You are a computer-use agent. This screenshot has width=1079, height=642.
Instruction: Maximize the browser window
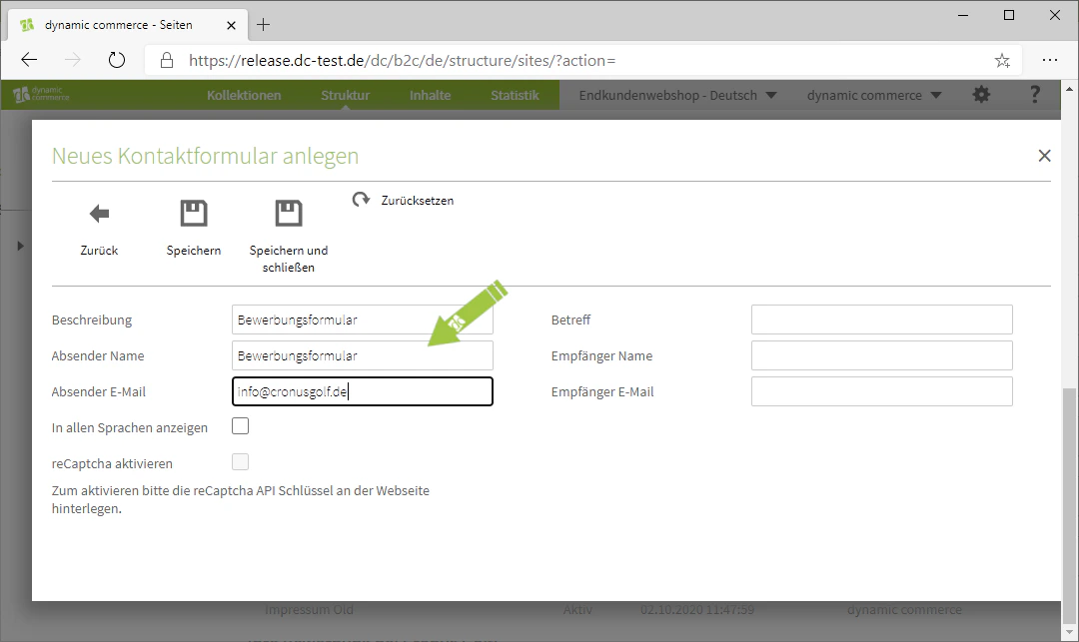click(1009, 15)
